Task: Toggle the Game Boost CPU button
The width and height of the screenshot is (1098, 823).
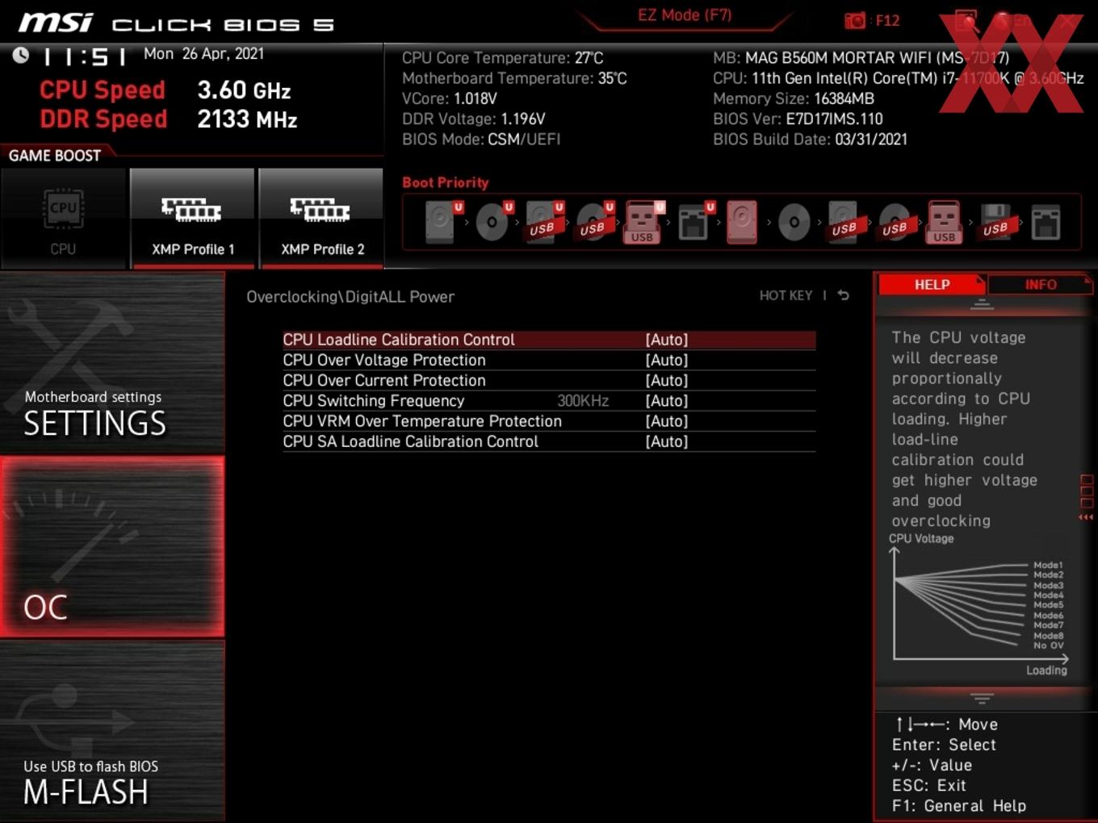Action: 63,218
